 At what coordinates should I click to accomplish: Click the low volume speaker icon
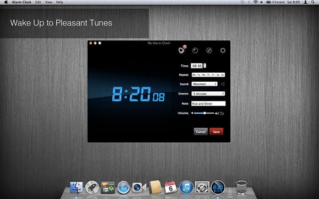(x=192, y=113)
